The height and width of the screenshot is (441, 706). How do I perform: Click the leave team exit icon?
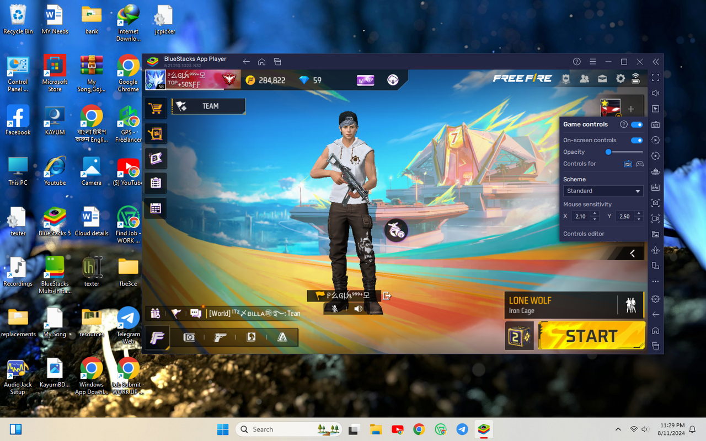point(387,296)
